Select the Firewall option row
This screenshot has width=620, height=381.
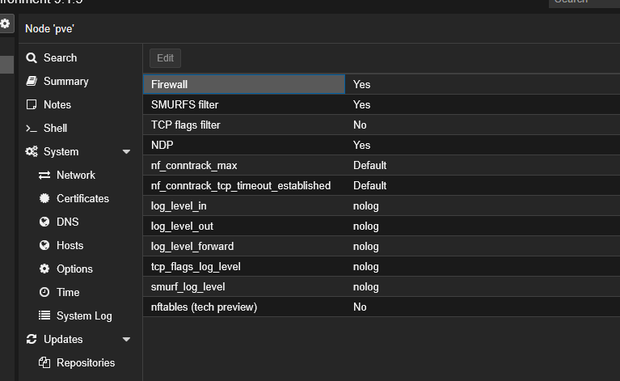tap(382, 84)
